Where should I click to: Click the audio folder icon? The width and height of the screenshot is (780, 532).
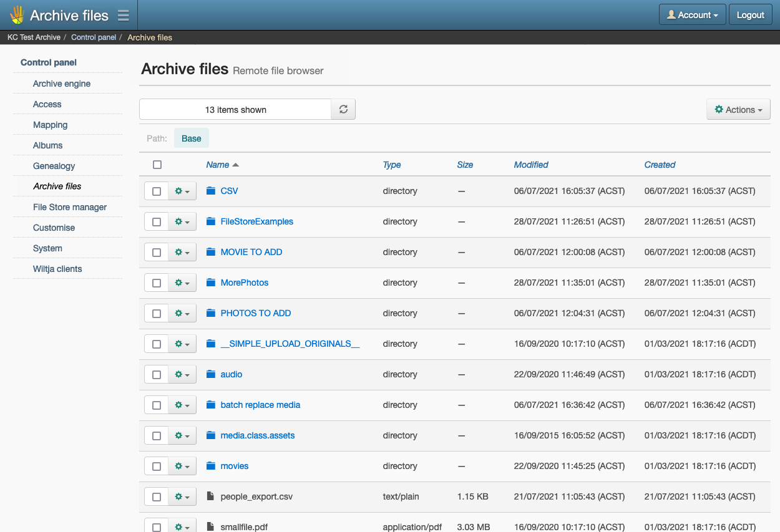[211, 374]
